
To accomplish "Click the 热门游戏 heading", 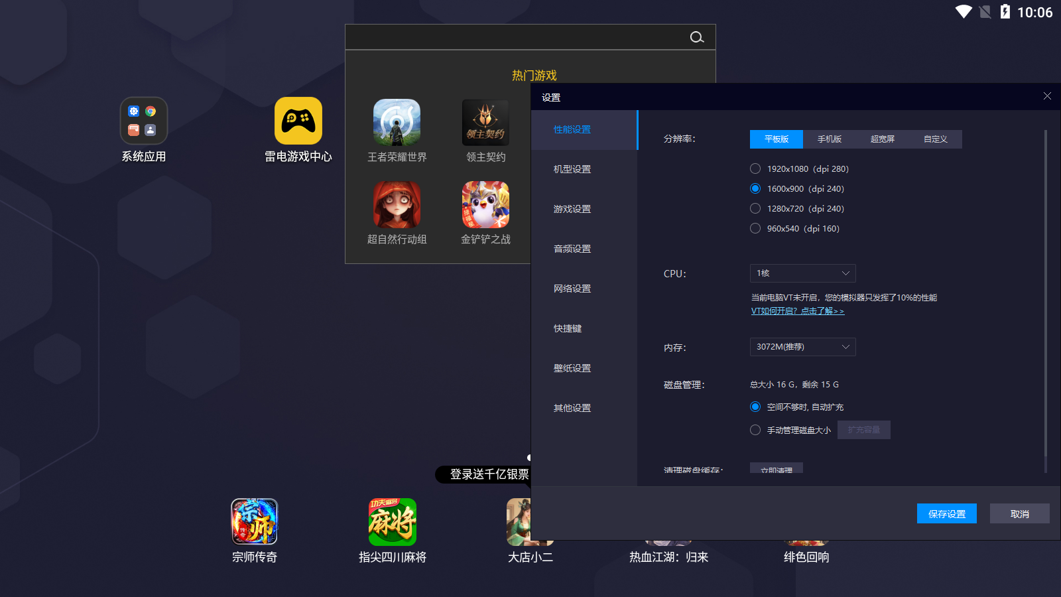I will pyautogui.click(x=534, y=76).
